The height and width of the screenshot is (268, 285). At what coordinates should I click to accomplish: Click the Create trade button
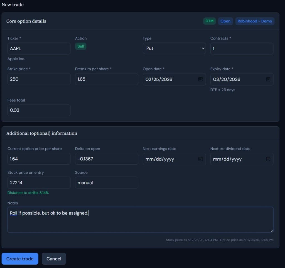[20, 259]
